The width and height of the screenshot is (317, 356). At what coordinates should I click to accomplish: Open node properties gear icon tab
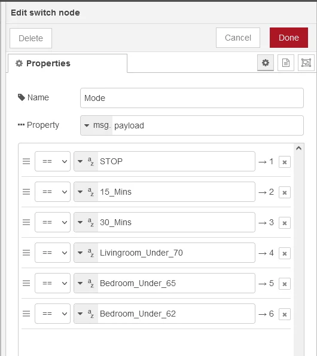pos(266,63)
